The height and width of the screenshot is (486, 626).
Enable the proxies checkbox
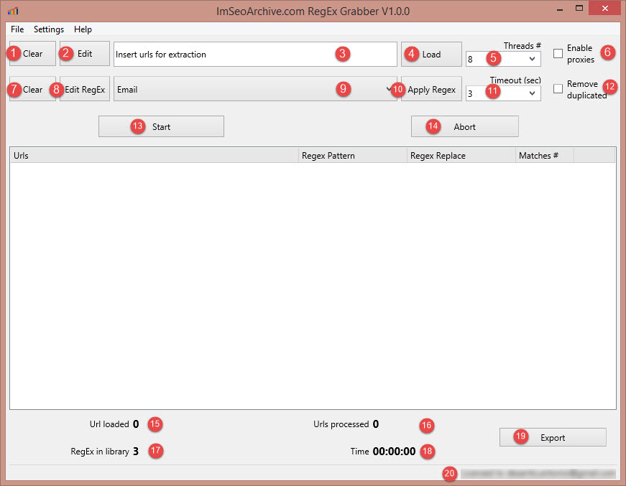558,53
